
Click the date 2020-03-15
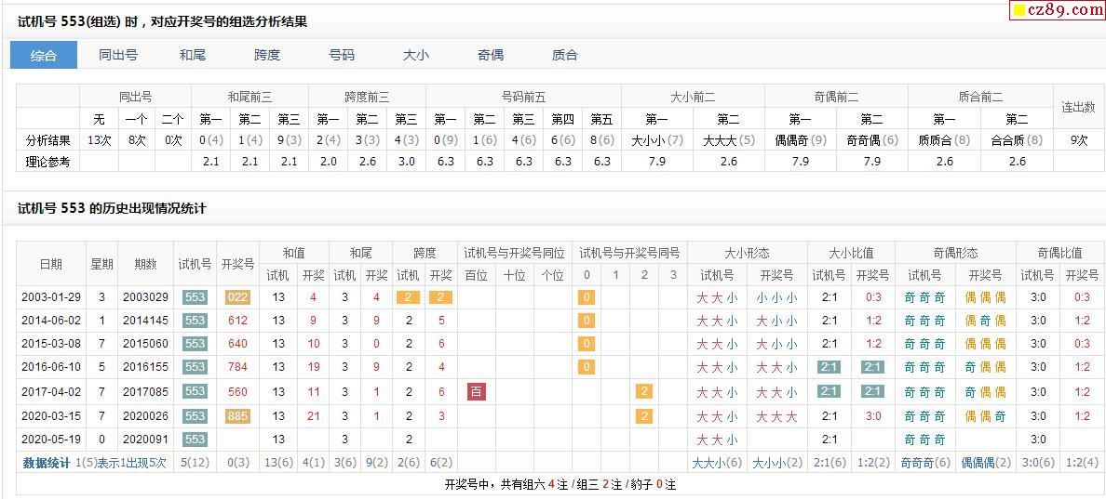[x=51, y=416]
